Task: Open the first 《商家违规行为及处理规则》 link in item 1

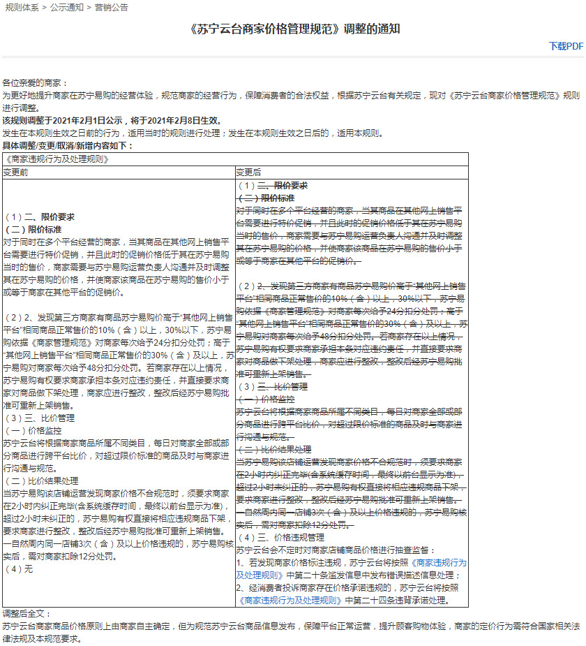Action: coord(351,568)
